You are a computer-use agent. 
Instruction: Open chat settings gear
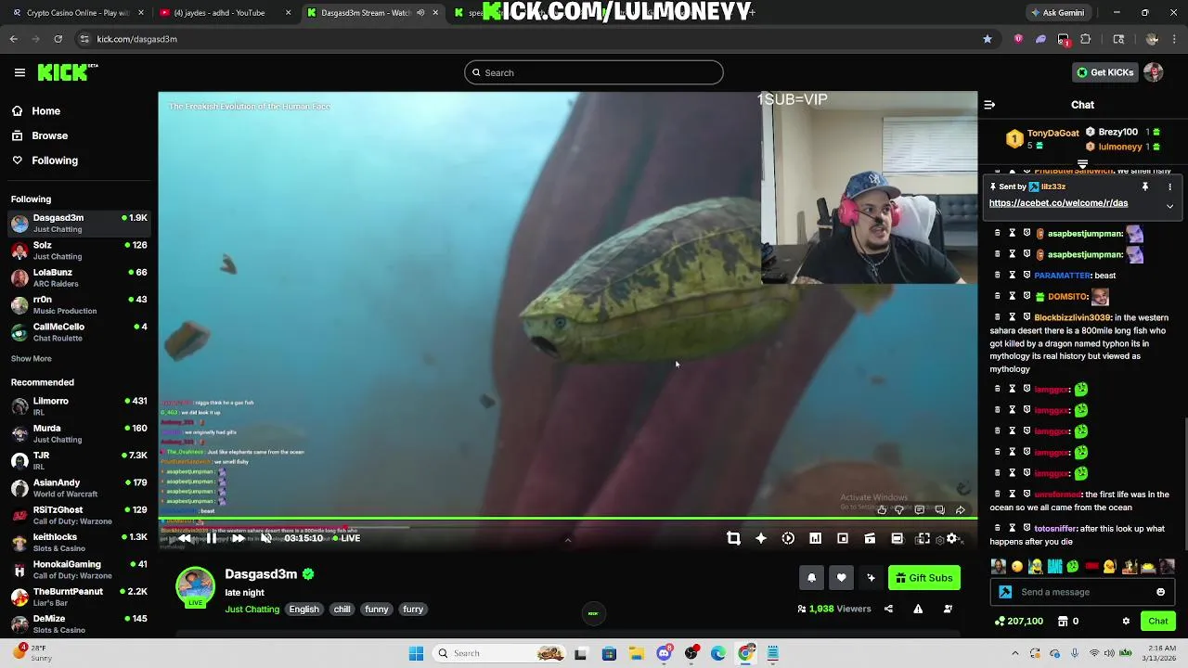[1126, 621]
